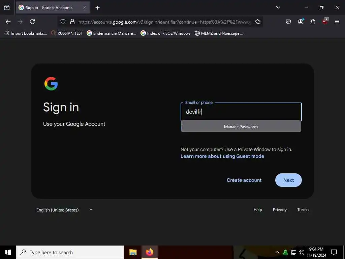Go forward with the forward arrow
The width and height of the screenshot is (345, 259).
click(x=20, y=22)
